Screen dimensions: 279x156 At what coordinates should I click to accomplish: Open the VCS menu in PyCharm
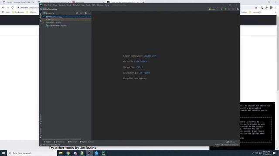(94, 5)
